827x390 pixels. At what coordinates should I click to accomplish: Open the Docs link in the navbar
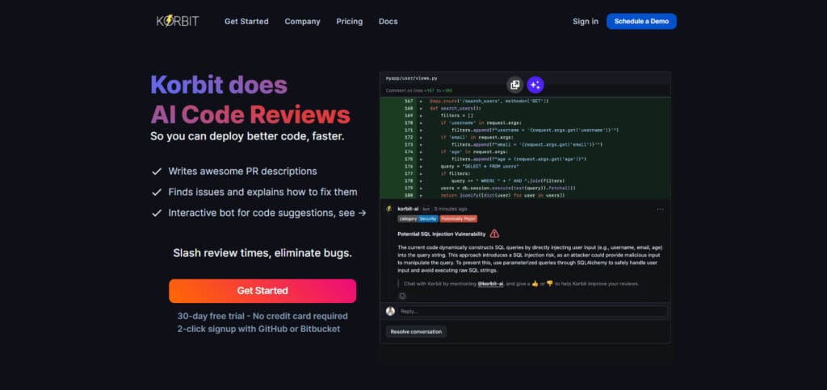[388, 22]
